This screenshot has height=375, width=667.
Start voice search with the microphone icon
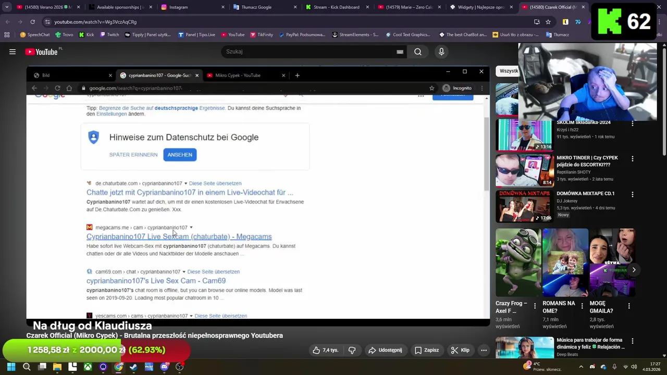tap(441, 52)
